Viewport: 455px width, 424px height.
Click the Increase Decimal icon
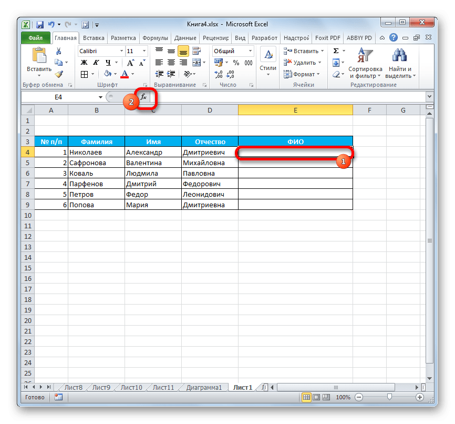tap(219, 74)
